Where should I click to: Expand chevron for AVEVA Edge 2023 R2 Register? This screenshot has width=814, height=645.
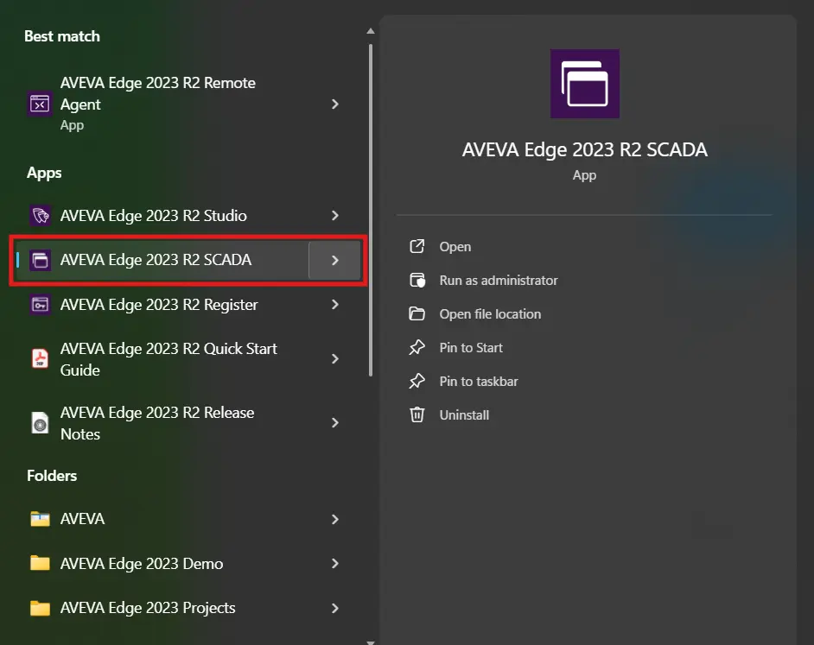click(335, 305)
